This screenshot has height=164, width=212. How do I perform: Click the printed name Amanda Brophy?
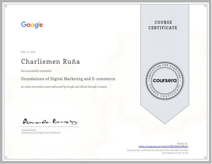(29, 130)
